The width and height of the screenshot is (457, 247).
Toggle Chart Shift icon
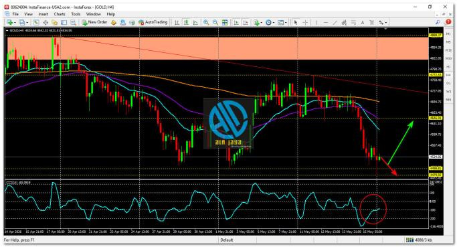246,23
